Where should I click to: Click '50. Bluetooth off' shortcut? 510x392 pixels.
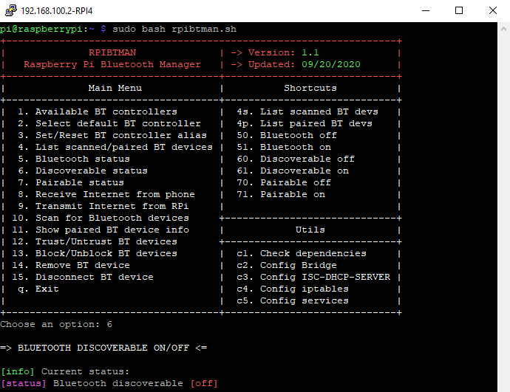[x=287, y=135]
